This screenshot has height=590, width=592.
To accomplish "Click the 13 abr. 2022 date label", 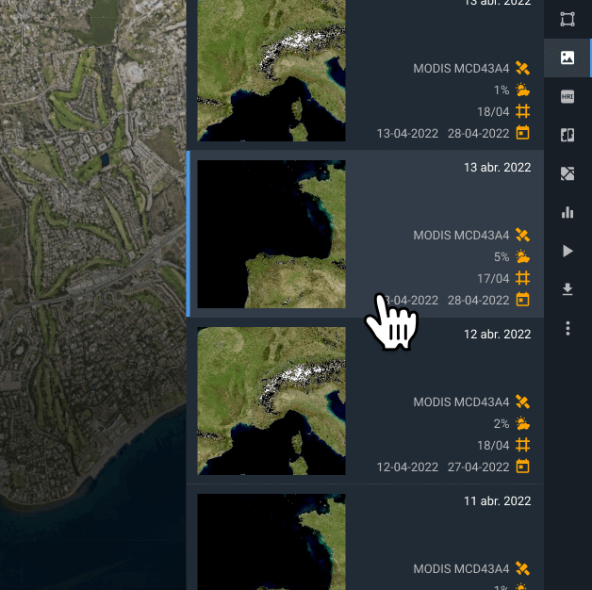I will (x=497, y=168).
